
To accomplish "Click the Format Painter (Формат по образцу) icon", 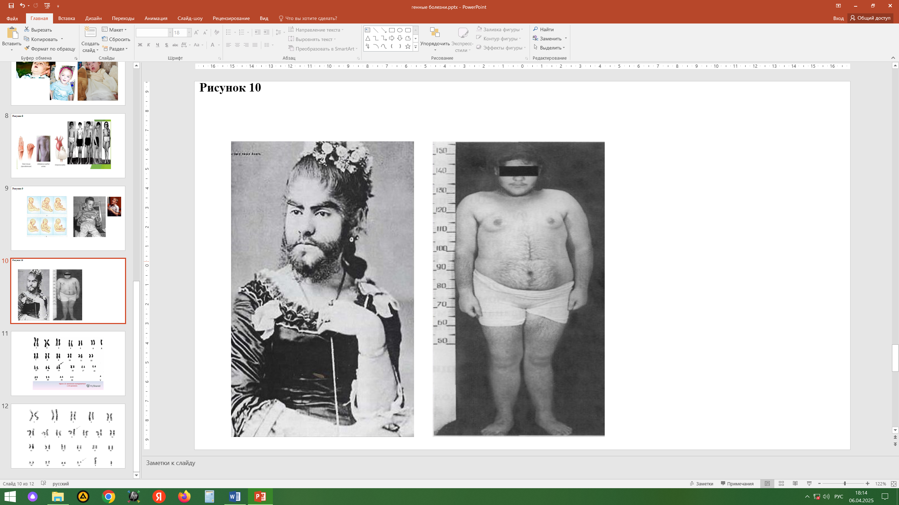I will click(27, 48).
